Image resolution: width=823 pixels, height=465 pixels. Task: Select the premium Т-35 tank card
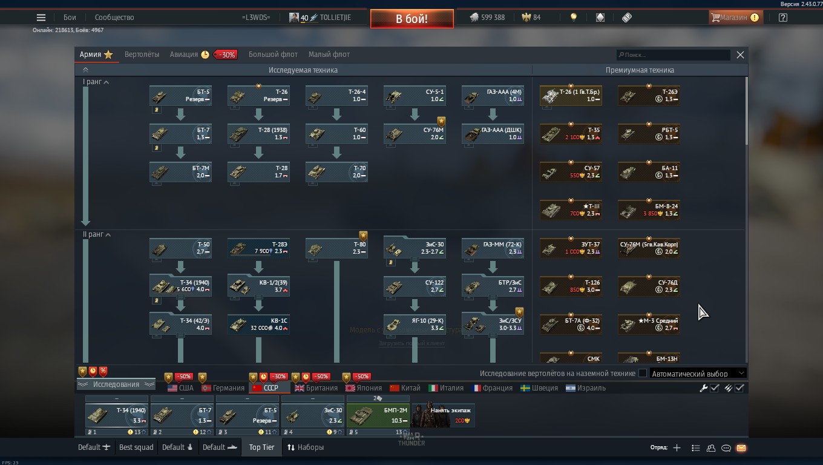pos(571,134)
